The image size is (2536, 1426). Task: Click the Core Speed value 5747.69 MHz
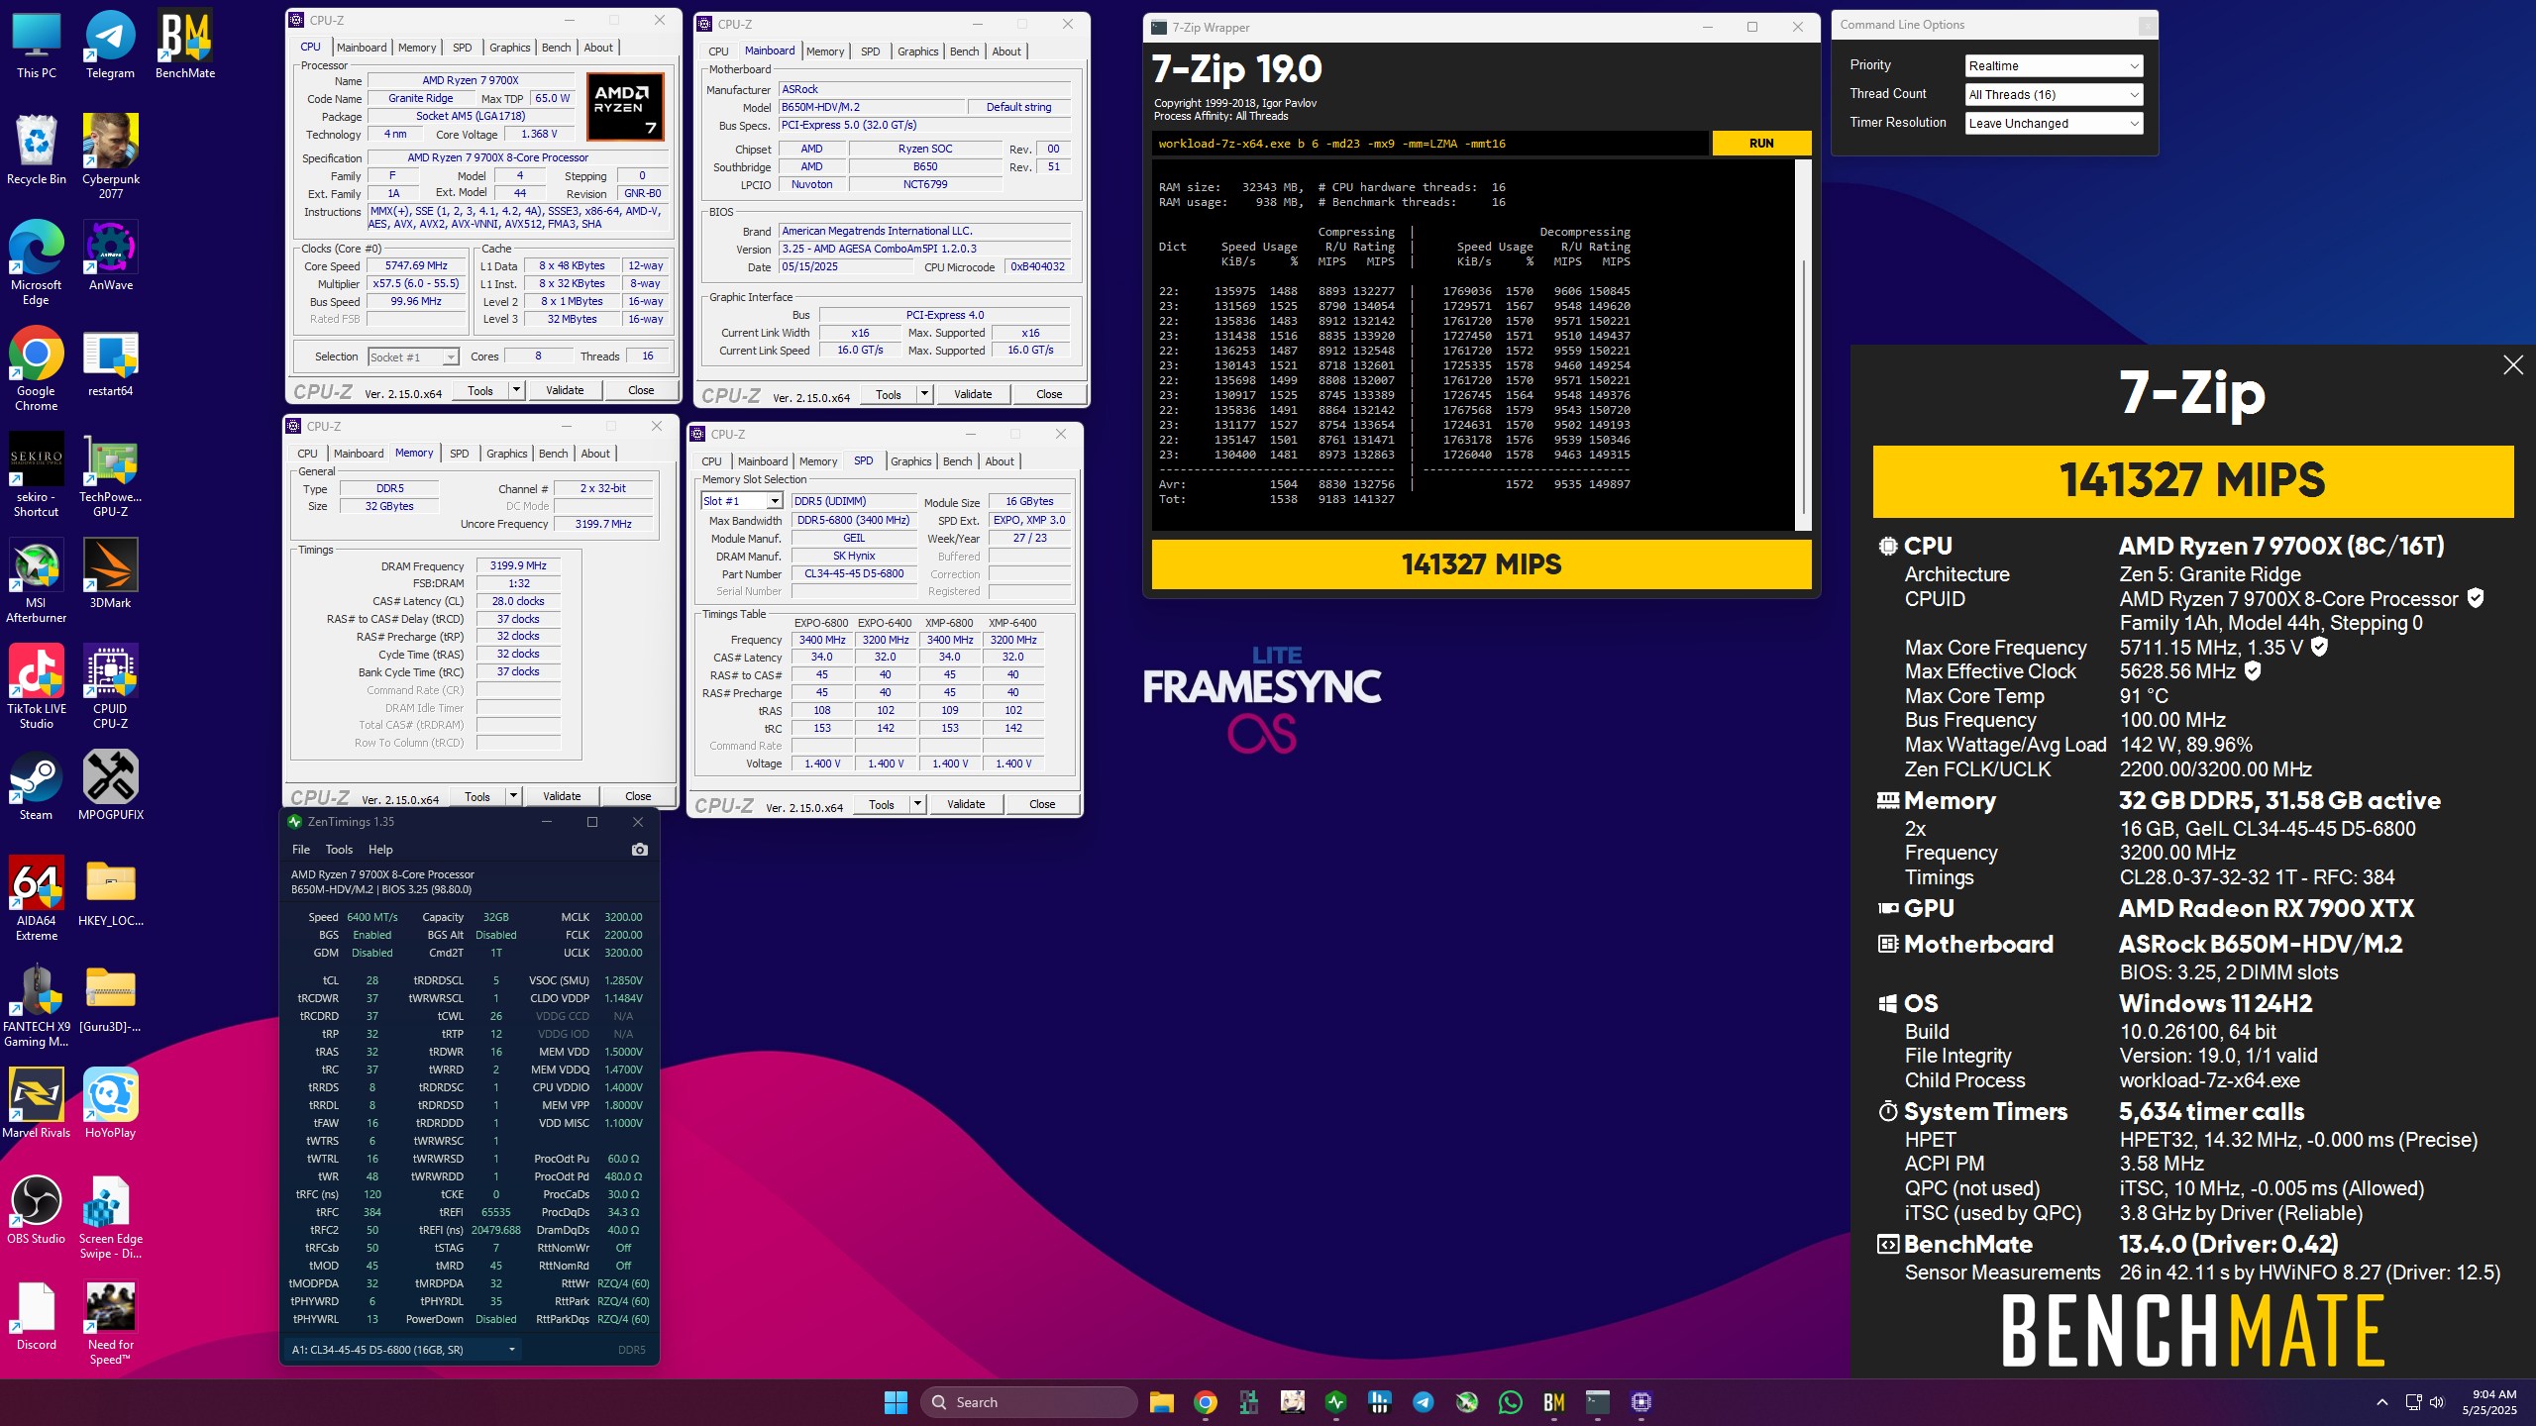tap(416, 265)
